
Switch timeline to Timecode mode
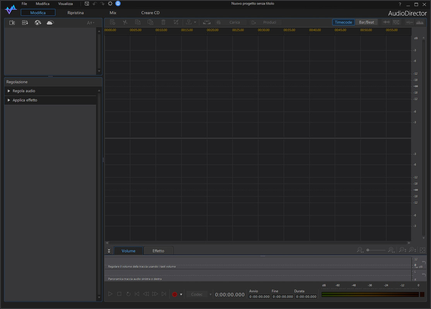(x=343, y=22)
